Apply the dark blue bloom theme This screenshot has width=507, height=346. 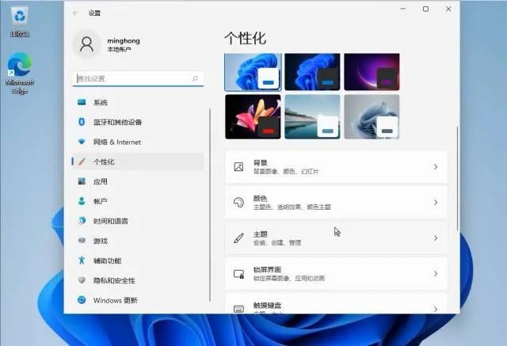click(312, 72)
